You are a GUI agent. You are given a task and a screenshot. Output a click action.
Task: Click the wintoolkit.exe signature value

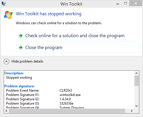coord(70,95)
